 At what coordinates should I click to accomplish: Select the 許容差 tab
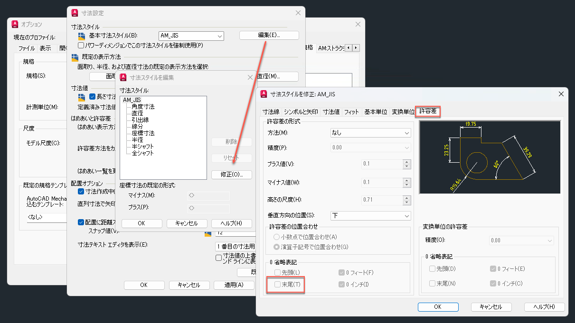coord(429,112)
